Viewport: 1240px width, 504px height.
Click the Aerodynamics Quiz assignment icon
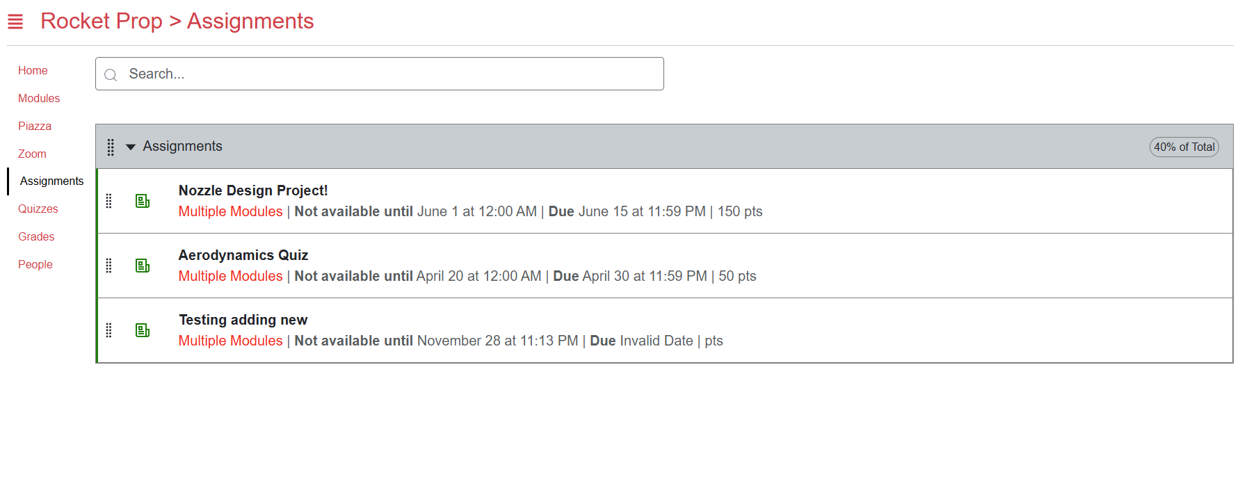point(143,266)
